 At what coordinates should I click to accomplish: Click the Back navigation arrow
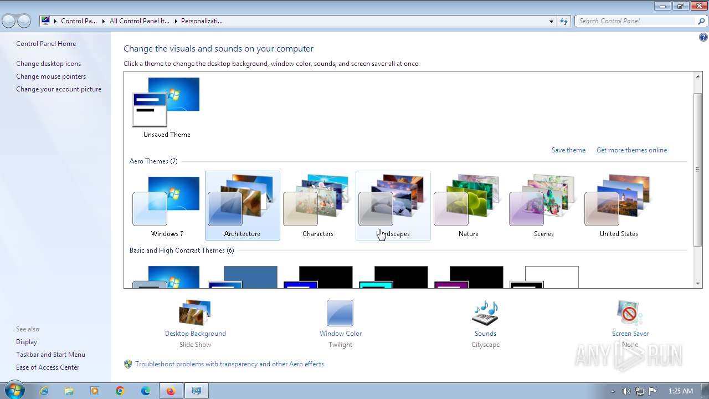tap(9, 21)
